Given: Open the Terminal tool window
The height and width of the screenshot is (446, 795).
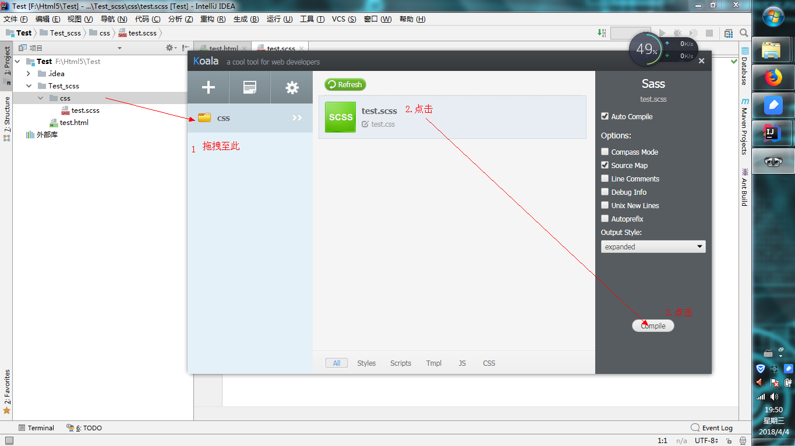Looking at the screenshot, I should click(x=36, y=428).
